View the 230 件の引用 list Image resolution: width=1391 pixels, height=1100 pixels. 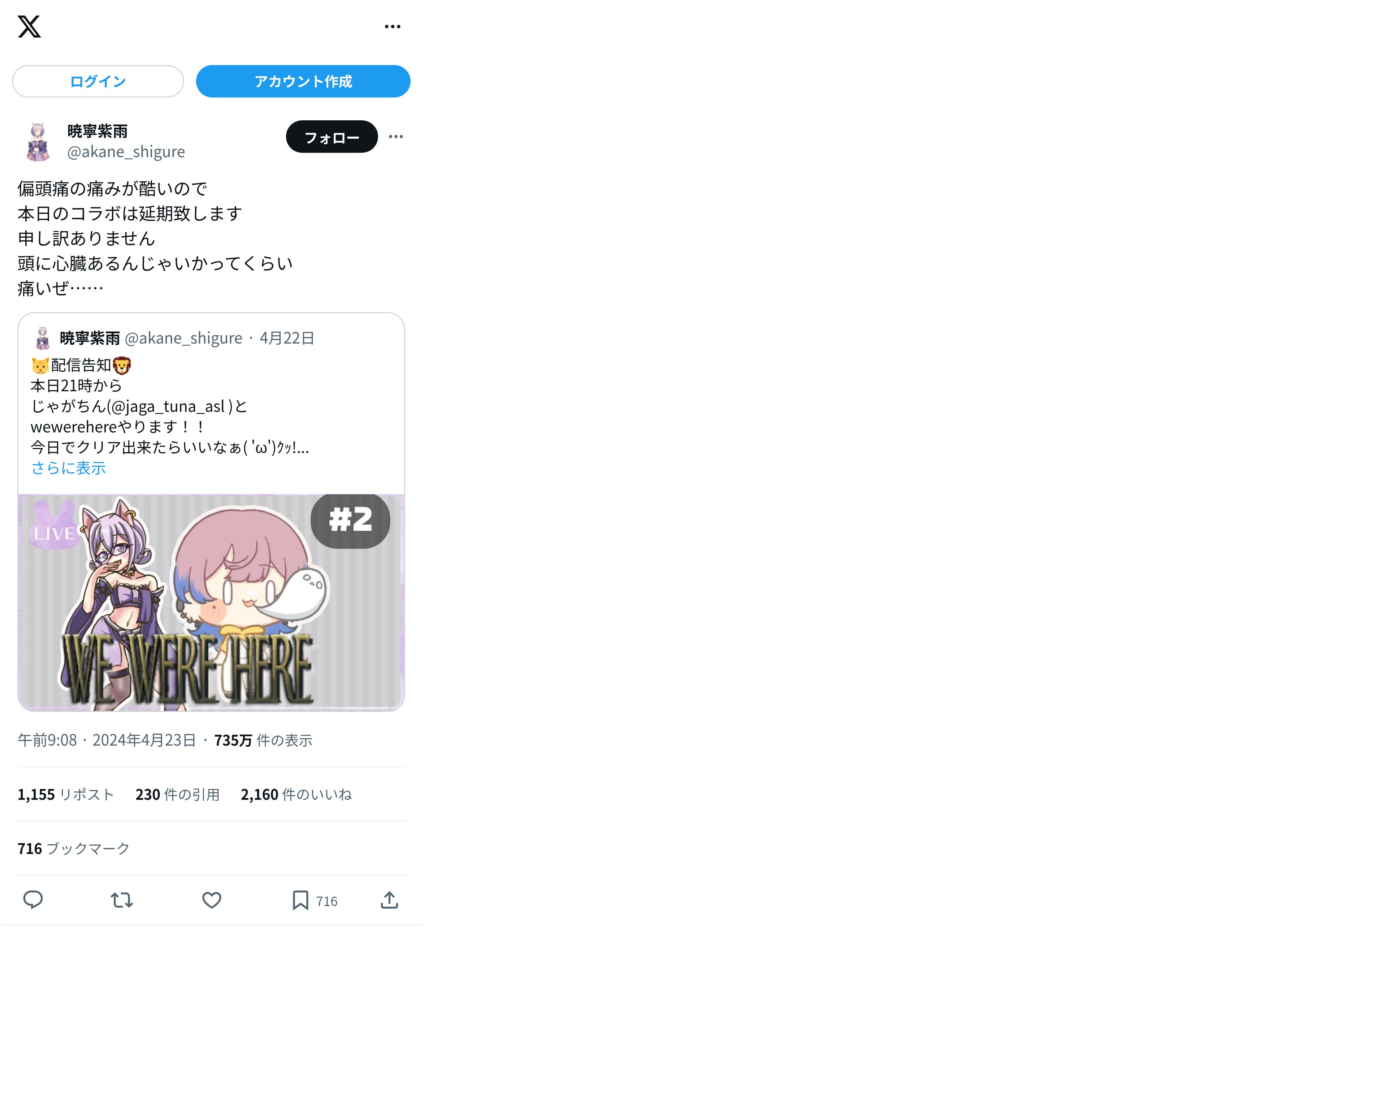pos(178,794)
